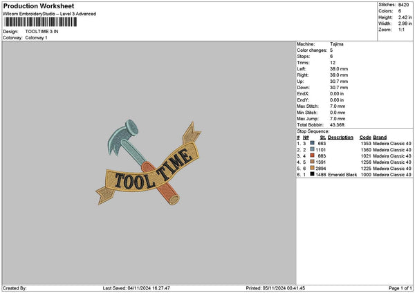Click the 'Created By:' footer label
This screenshot has width=415, height=293.
point(15,288)
